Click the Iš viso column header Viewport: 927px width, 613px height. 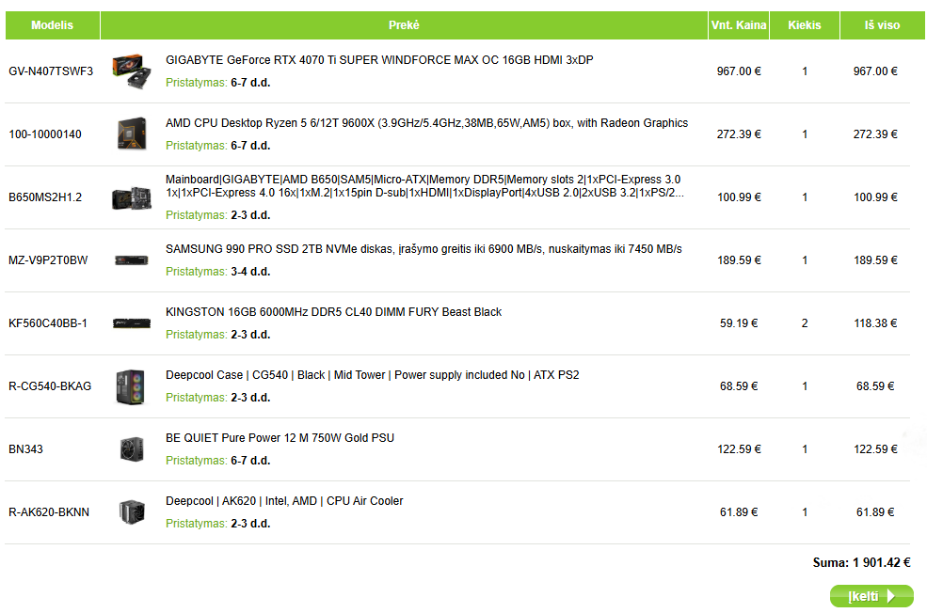[882, 25]
